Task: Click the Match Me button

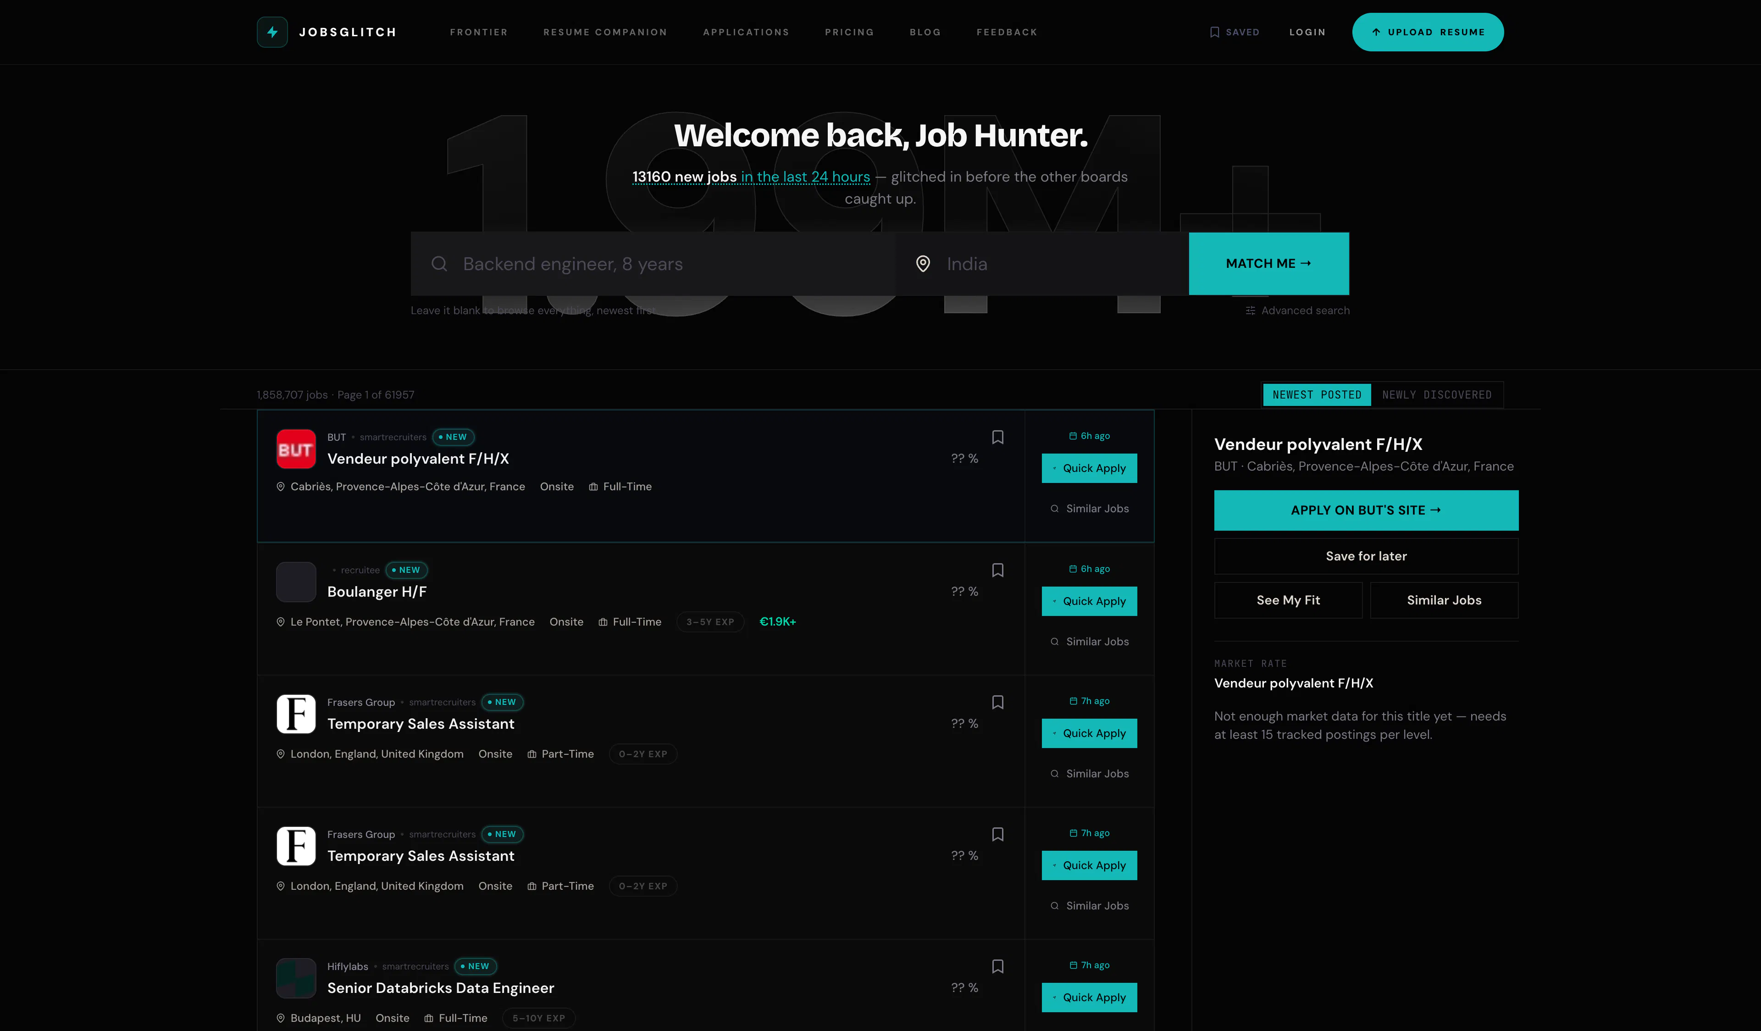Action: click(x=1269, y=264)
